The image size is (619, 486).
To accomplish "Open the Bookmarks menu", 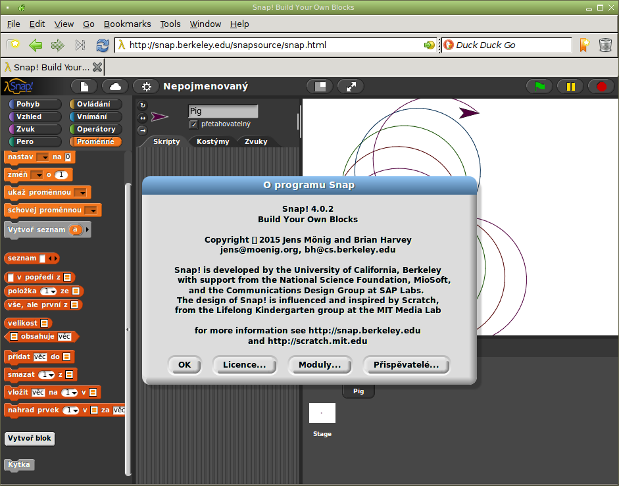I will 127,24.
